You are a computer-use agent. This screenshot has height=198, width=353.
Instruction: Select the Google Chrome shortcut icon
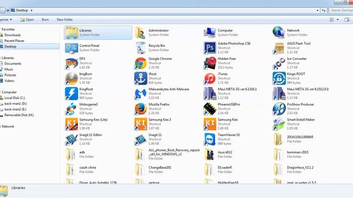pyautogui.click(x=141, y=63)
